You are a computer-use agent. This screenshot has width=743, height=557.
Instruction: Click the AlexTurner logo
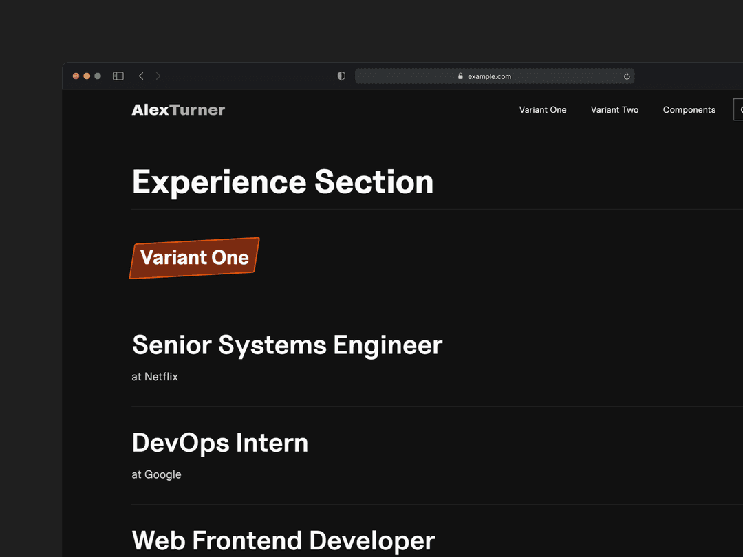pos(178,109)
